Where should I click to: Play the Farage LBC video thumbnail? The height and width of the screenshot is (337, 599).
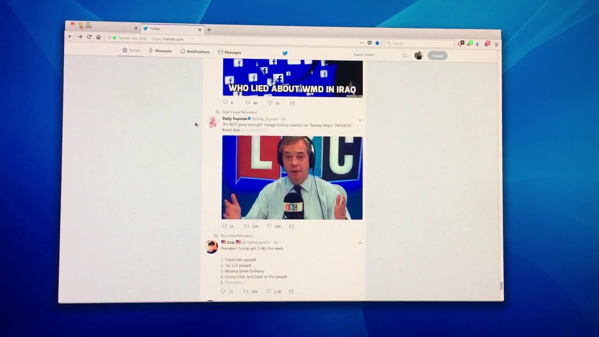coord(292,178)
